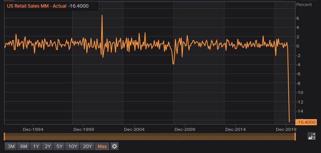The image size is (321, 153).
Task: Click the Dec-2004 axis label
Action: (134, 129)
